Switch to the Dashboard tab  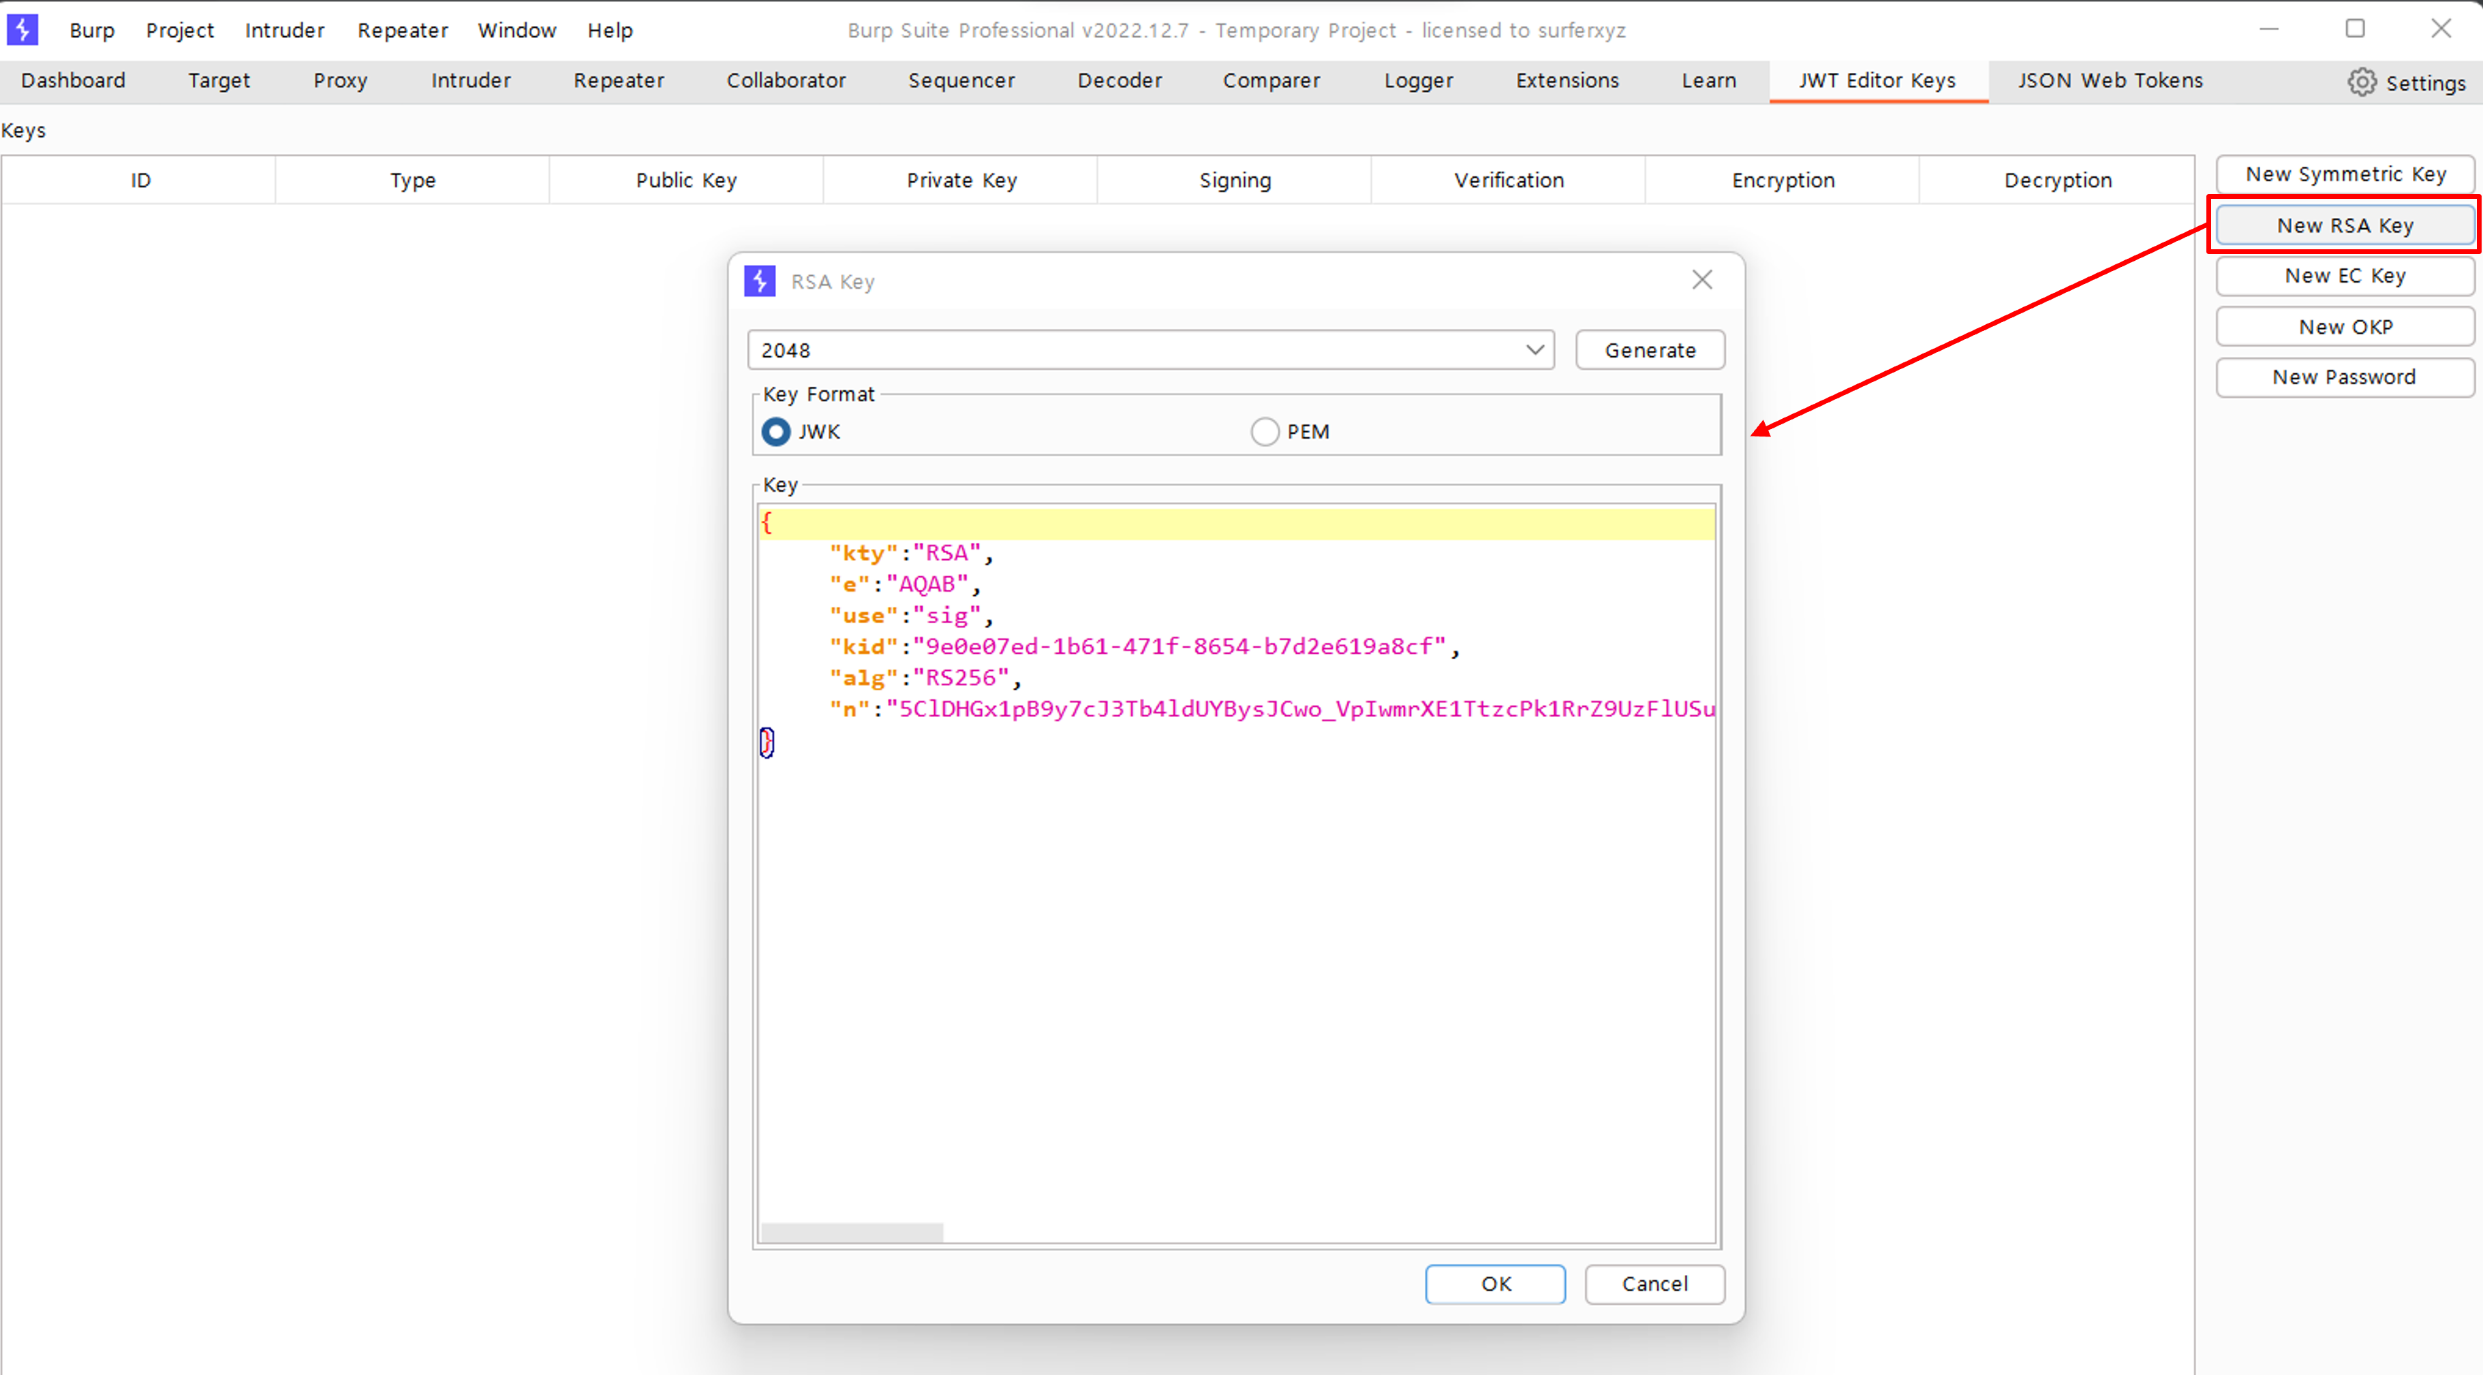pos(74,81)
